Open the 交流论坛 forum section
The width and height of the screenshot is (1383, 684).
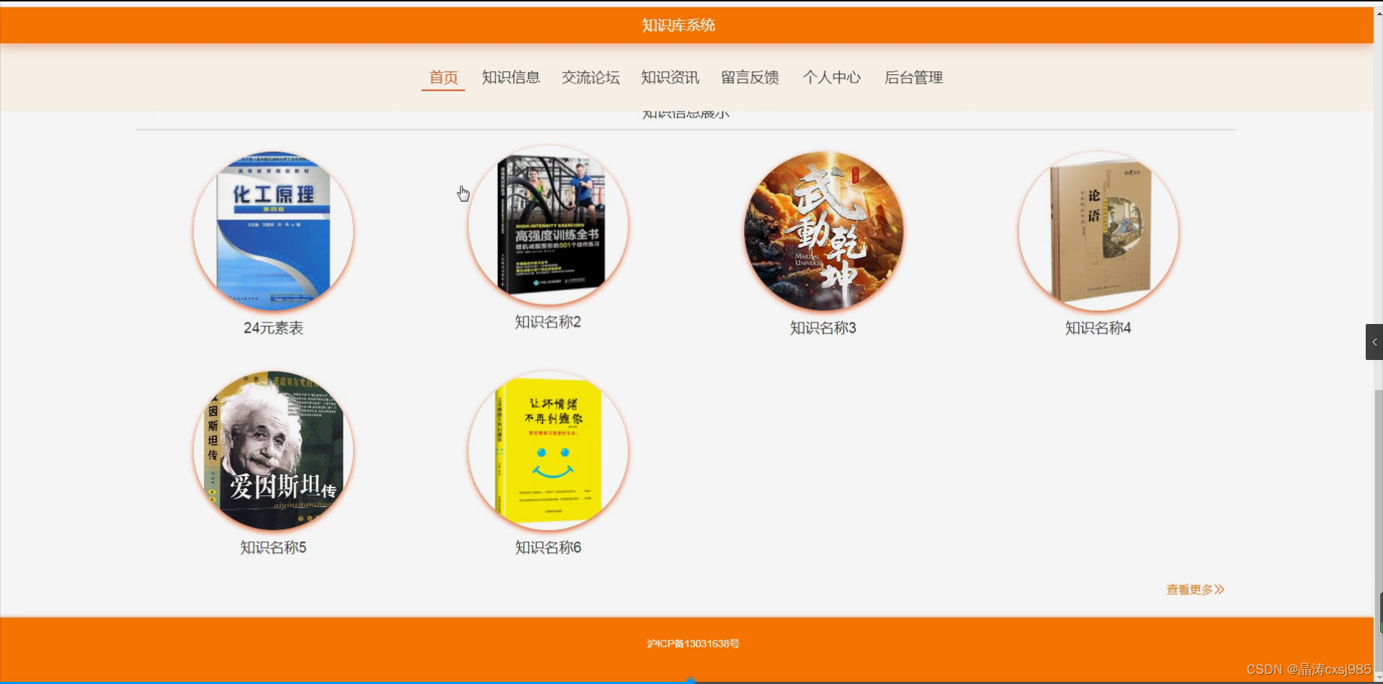click(590, 78)
